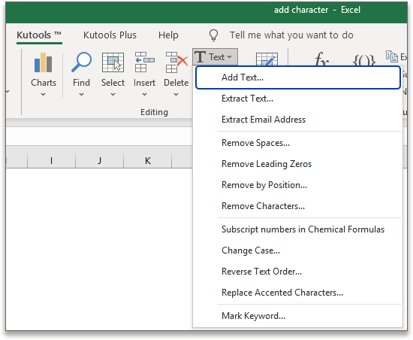Expand the Delete dropdown chevron

click(176, 94)
